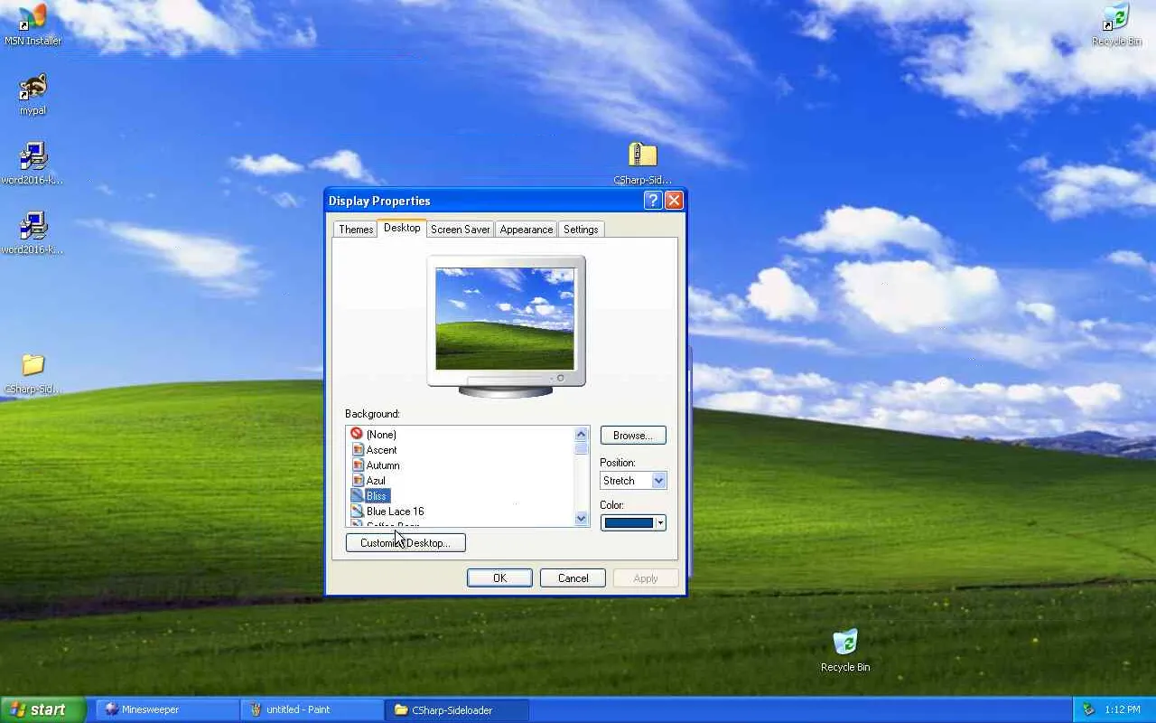Click the system tray icon beside the clock
The height and width of the screenshot is (723, 1156).
(1088, 709)
